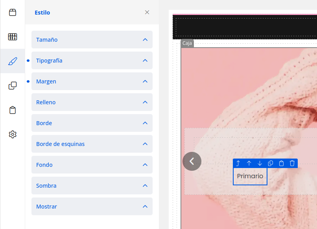
Task: Toggle the Tipografía section chevron
Action: 145,61
